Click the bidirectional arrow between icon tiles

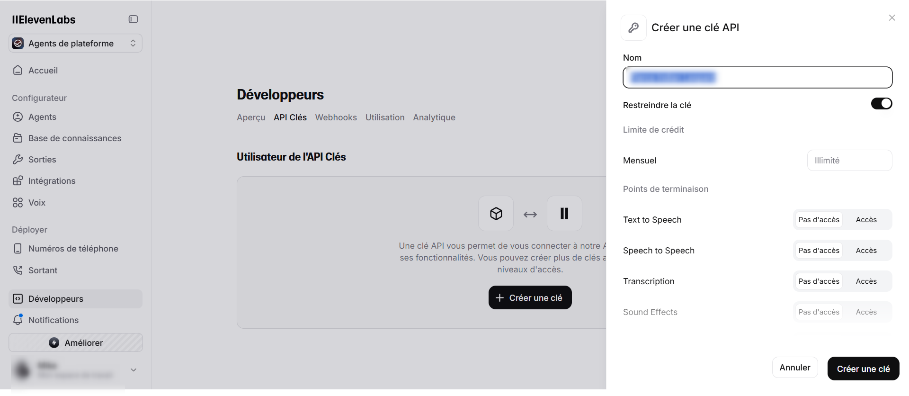[530, 215]
